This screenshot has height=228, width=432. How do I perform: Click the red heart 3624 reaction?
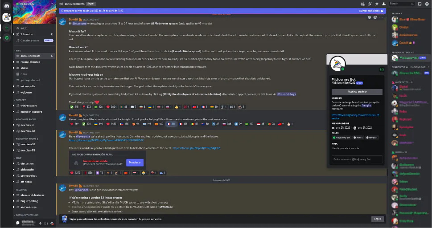click(111, 107)
